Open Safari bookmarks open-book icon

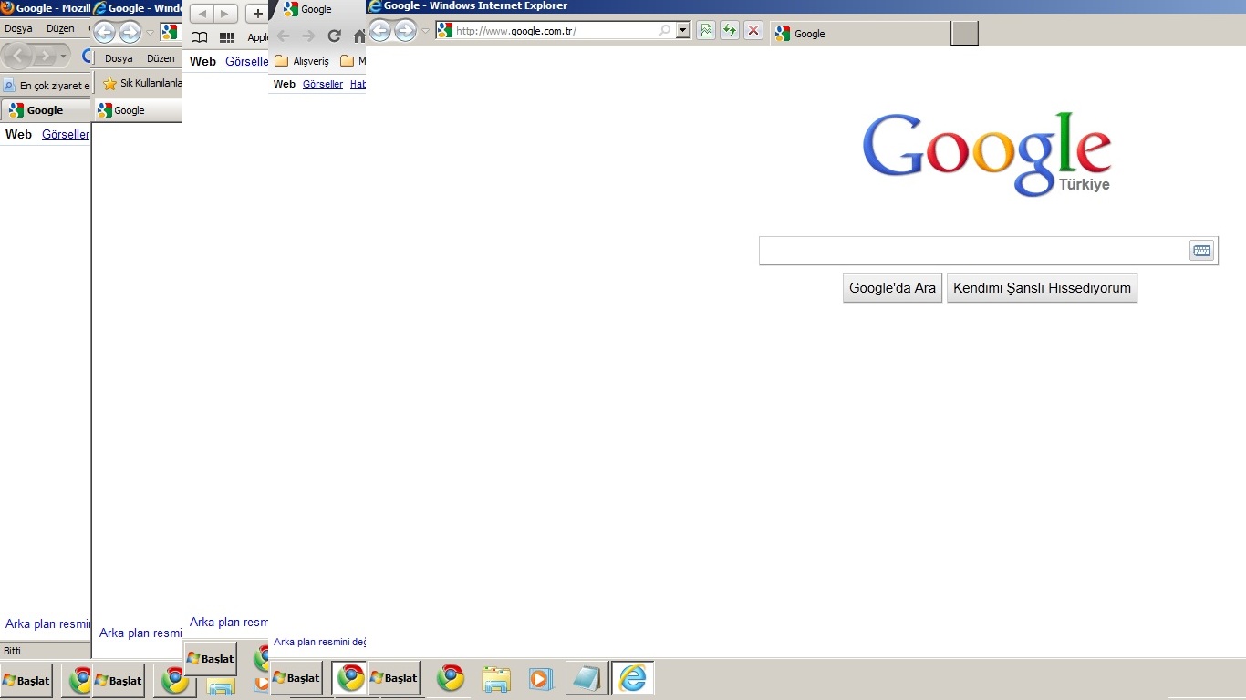pos(199,37)
